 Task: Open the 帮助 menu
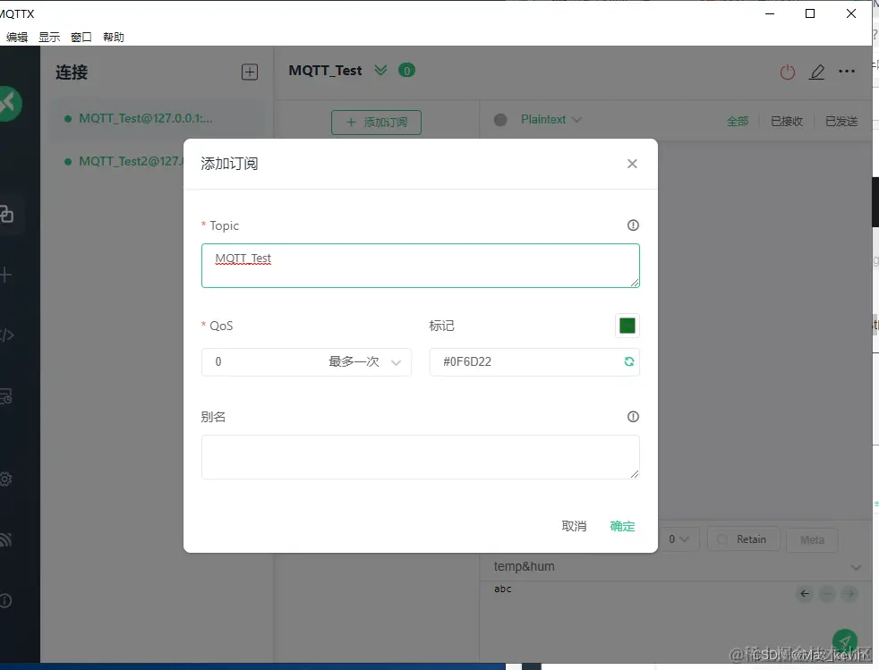[114, 37]
